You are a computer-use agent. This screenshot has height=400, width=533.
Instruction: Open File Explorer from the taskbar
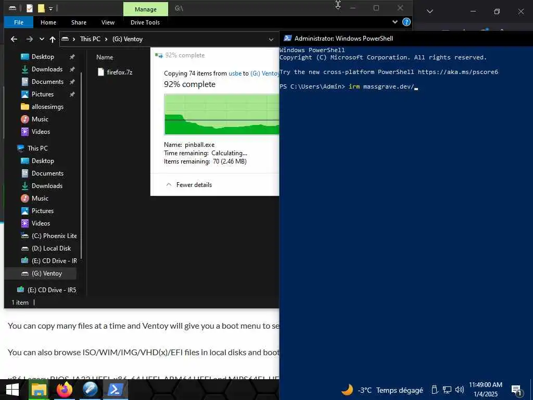pos(39,390)
